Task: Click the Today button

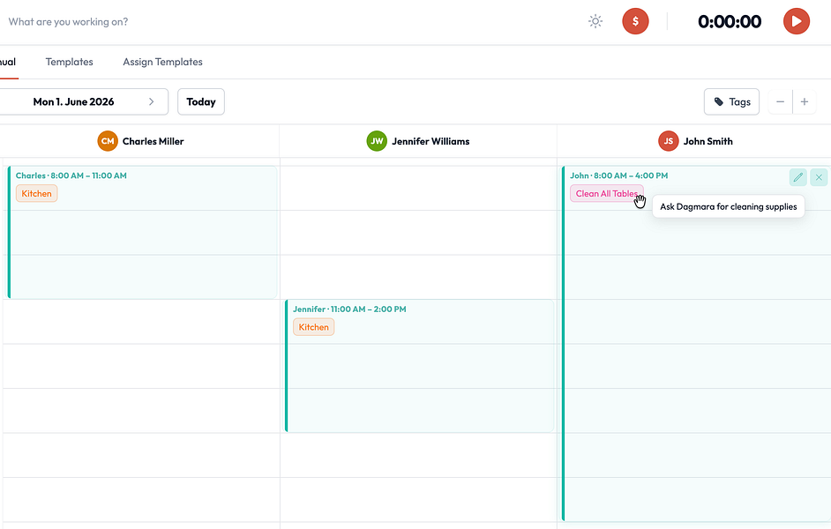Action: click(x=201, y=101)
